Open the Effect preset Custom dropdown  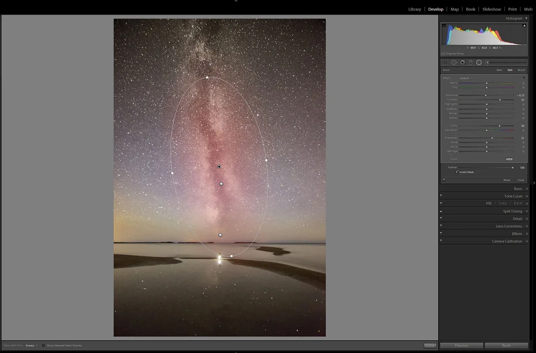tap(466, 78)
